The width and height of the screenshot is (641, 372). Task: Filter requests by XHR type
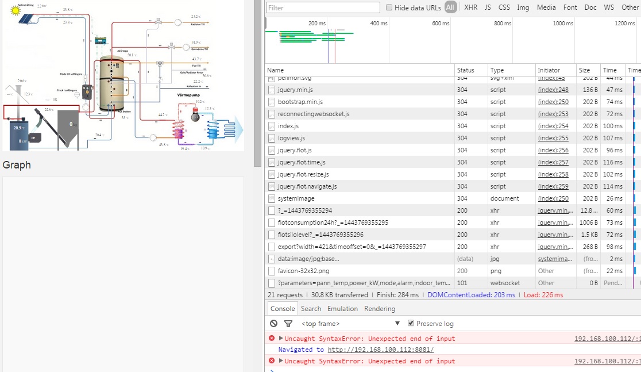[470, 7]
